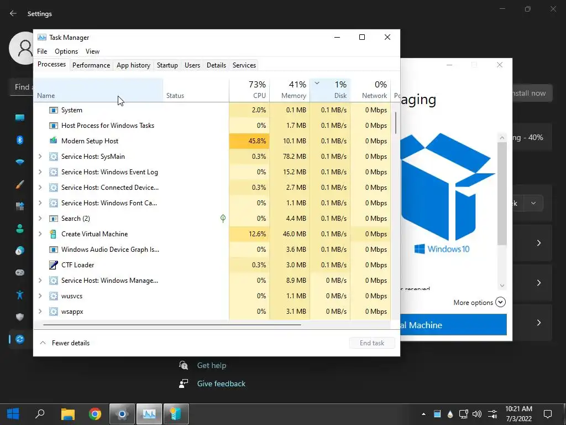Viewport: 566px width, 425px height.
Task: Open the Personalization brush icon in Settings
Action: [x=20, y=184]
